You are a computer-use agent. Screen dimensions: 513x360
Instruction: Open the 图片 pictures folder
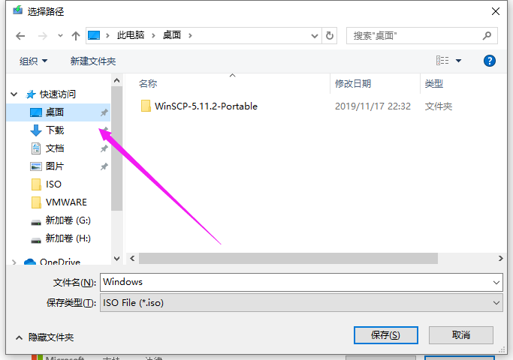pyautogui.click(x=55, y=166)
